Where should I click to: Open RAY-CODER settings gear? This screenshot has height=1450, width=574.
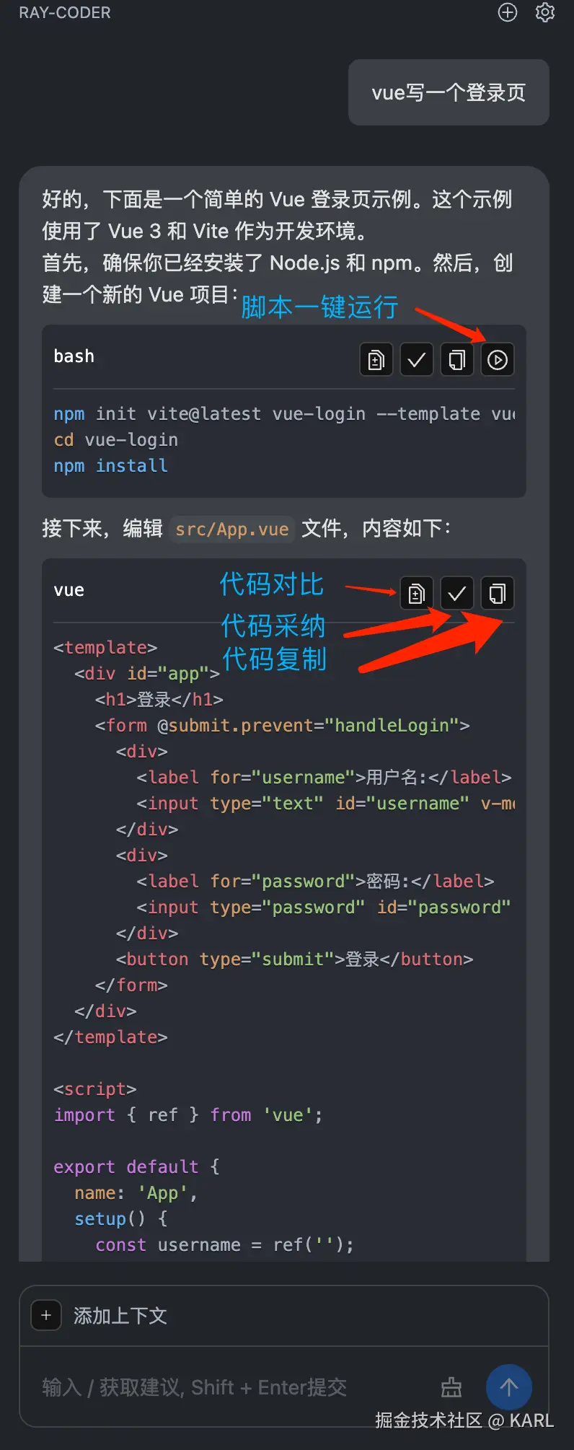click(545, 12)
